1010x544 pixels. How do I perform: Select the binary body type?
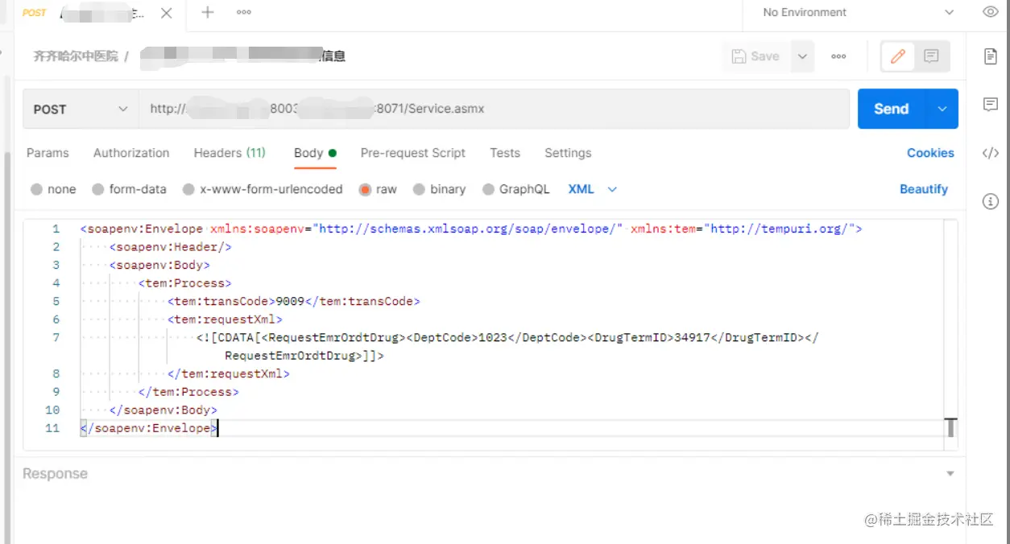tap(439, 189)
